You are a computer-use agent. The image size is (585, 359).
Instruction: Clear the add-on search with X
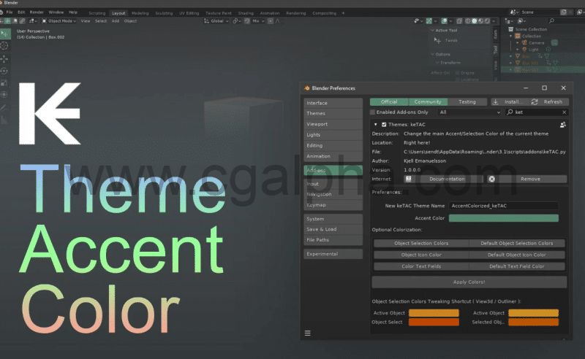tap(564, 112)
